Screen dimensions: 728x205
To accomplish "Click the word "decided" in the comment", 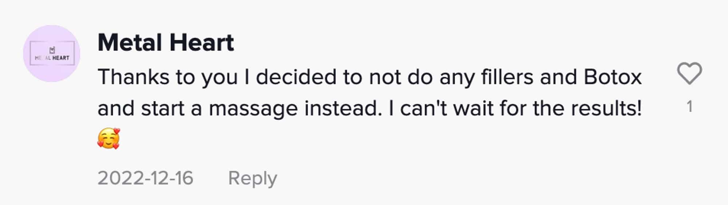I will pyautogui.click(x=296, y=77).
